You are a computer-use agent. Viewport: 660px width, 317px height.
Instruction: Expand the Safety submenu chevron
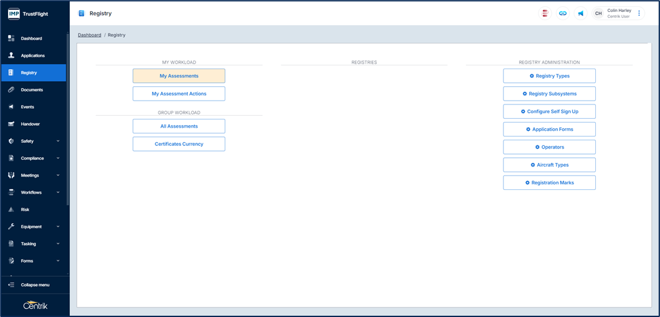[58, 142]
